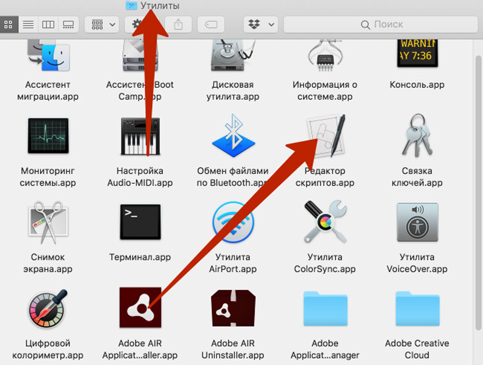Screen dimensions: 483x365
Task: Open Adobe Application Manager folder
Action: [325, 309]
